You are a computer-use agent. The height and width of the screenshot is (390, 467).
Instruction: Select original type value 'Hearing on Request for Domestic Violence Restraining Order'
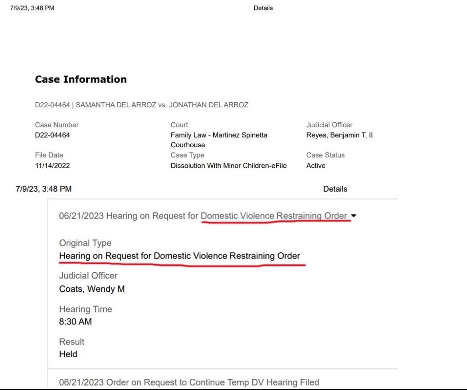coord(179,255)
